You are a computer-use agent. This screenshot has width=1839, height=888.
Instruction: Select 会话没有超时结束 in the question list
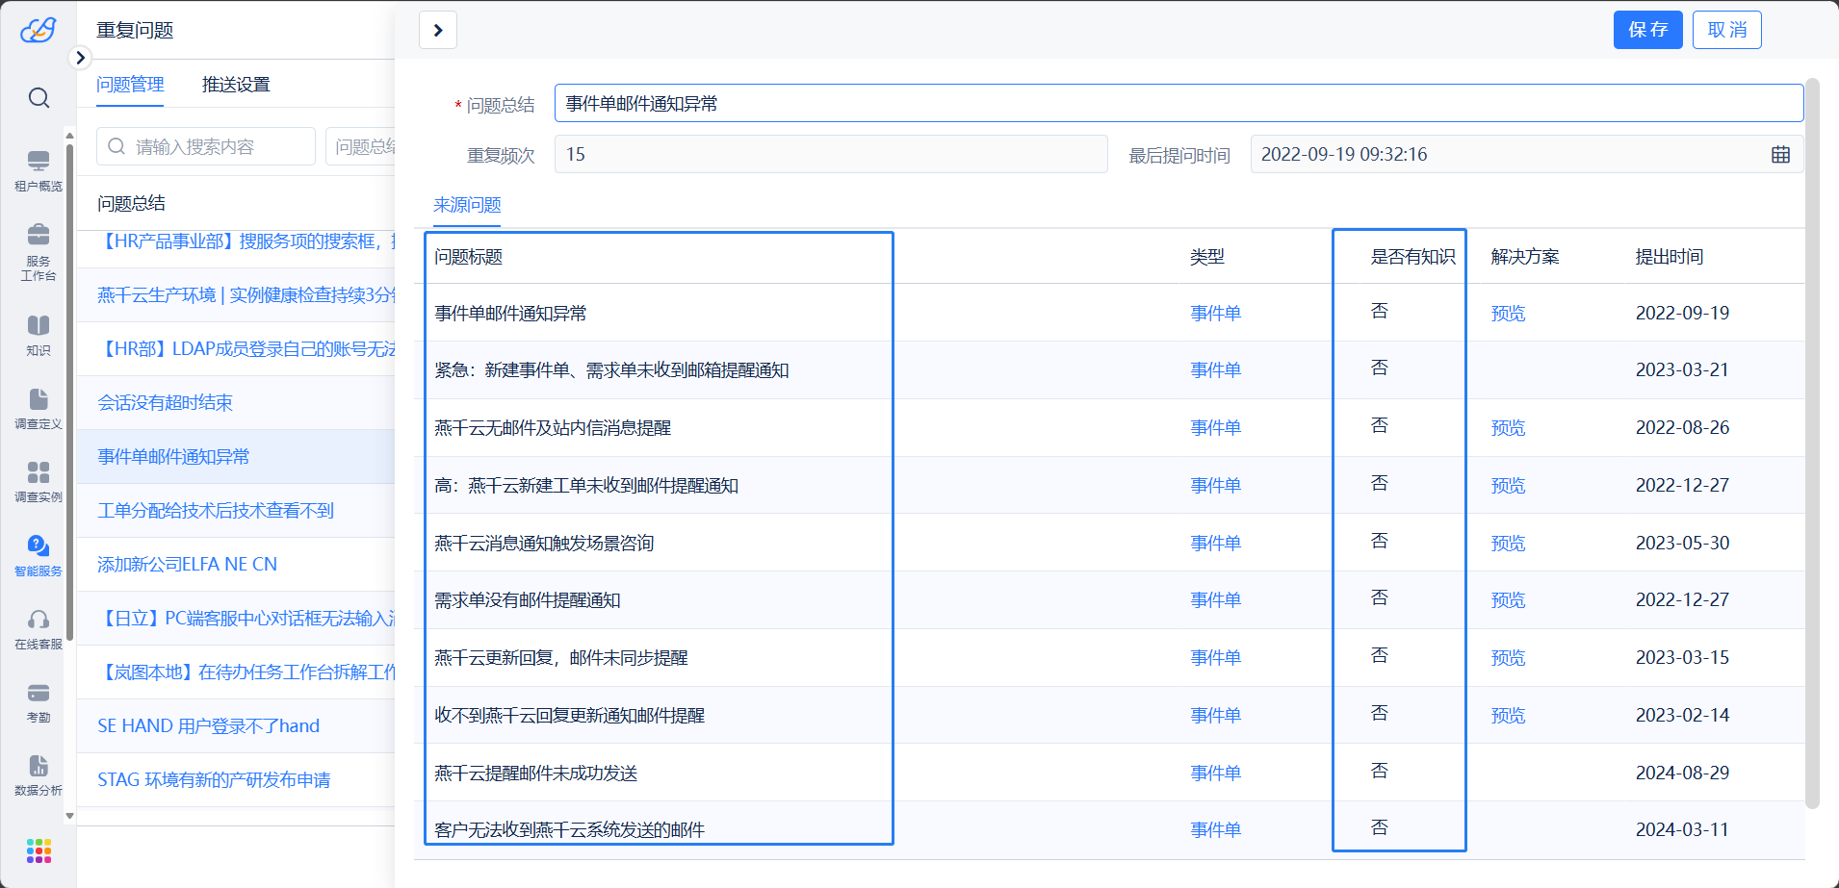tap(166, 403)
